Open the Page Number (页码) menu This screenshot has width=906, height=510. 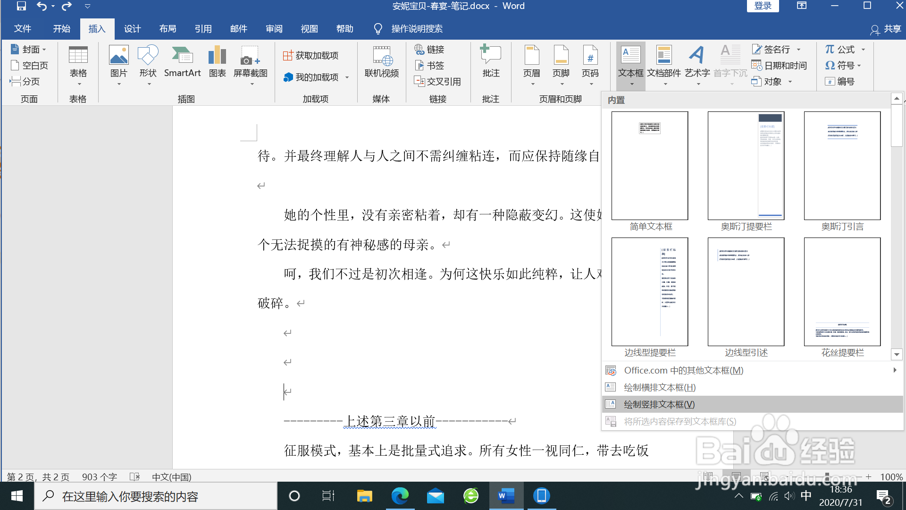(590, 66)
